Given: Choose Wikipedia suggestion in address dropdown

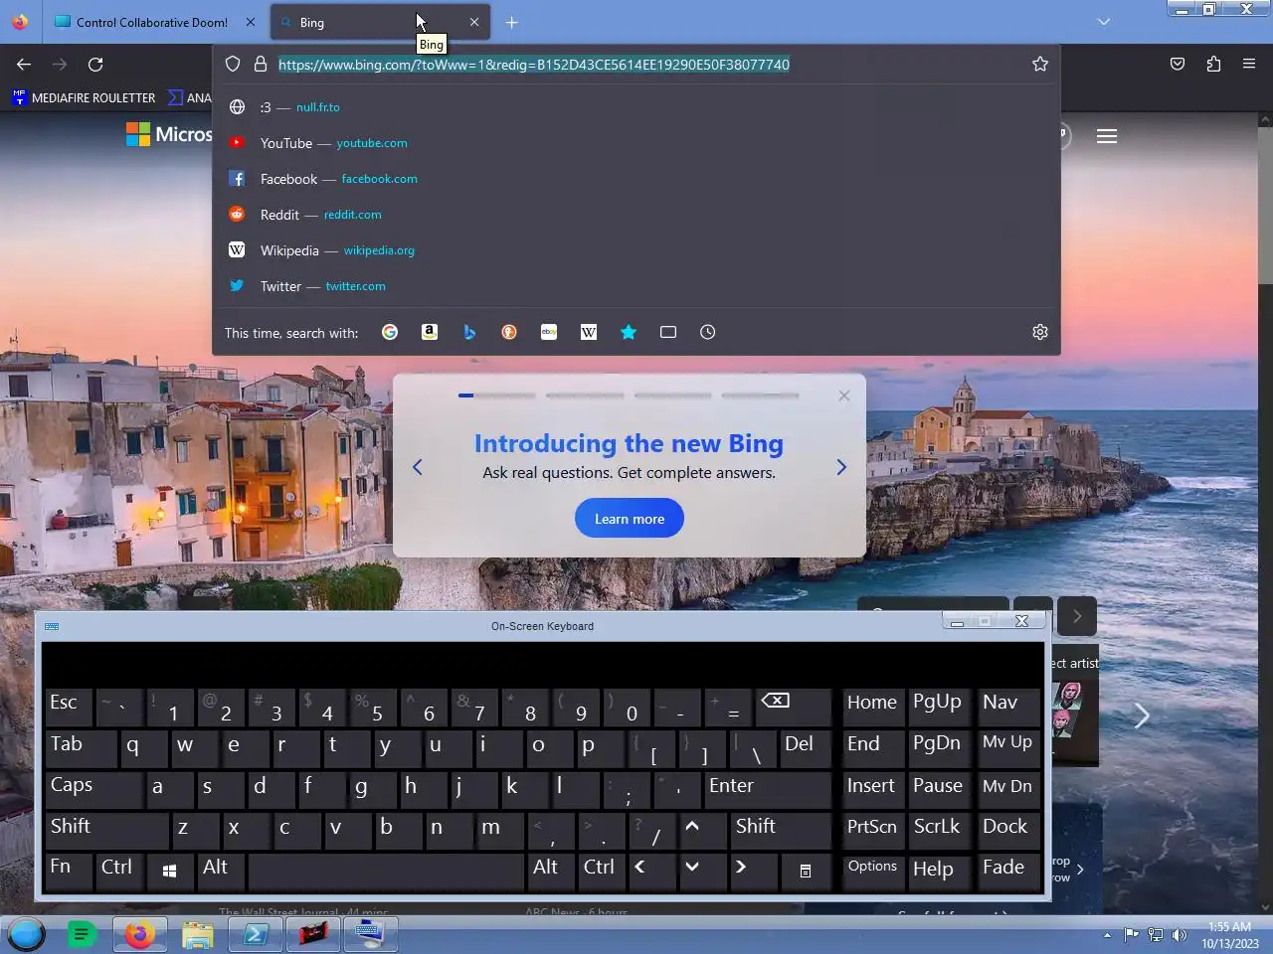Looking at the screenshot, I should click(636, 250).
